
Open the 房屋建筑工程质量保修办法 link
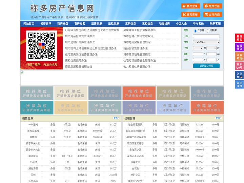click(140, 30)
